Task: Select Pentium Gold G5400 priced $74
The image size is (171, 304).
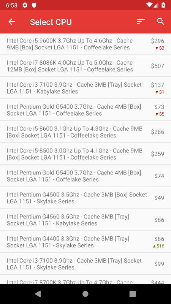Action: (85, 176)
